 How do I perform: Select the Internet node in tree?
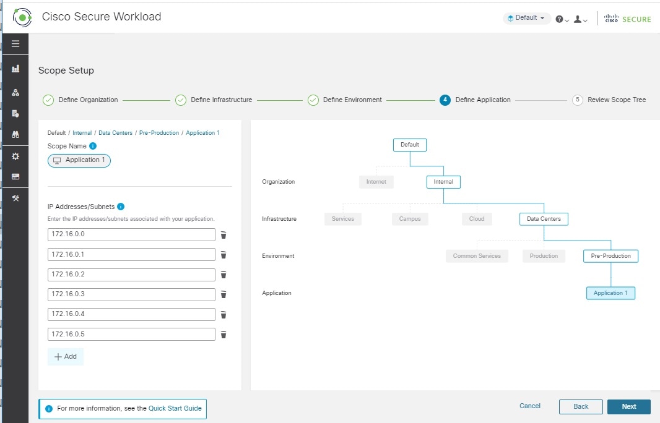click(x=376, y=182)
